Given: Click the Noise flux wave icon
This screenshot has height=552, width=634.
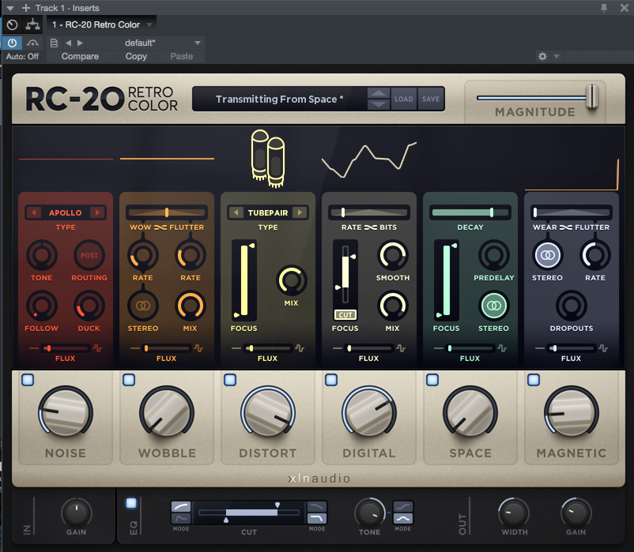Looking at the screenshot, I should click(x=97, y=348).
